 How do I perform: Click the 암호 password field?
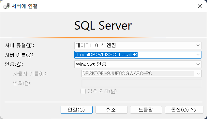(141, 83)
